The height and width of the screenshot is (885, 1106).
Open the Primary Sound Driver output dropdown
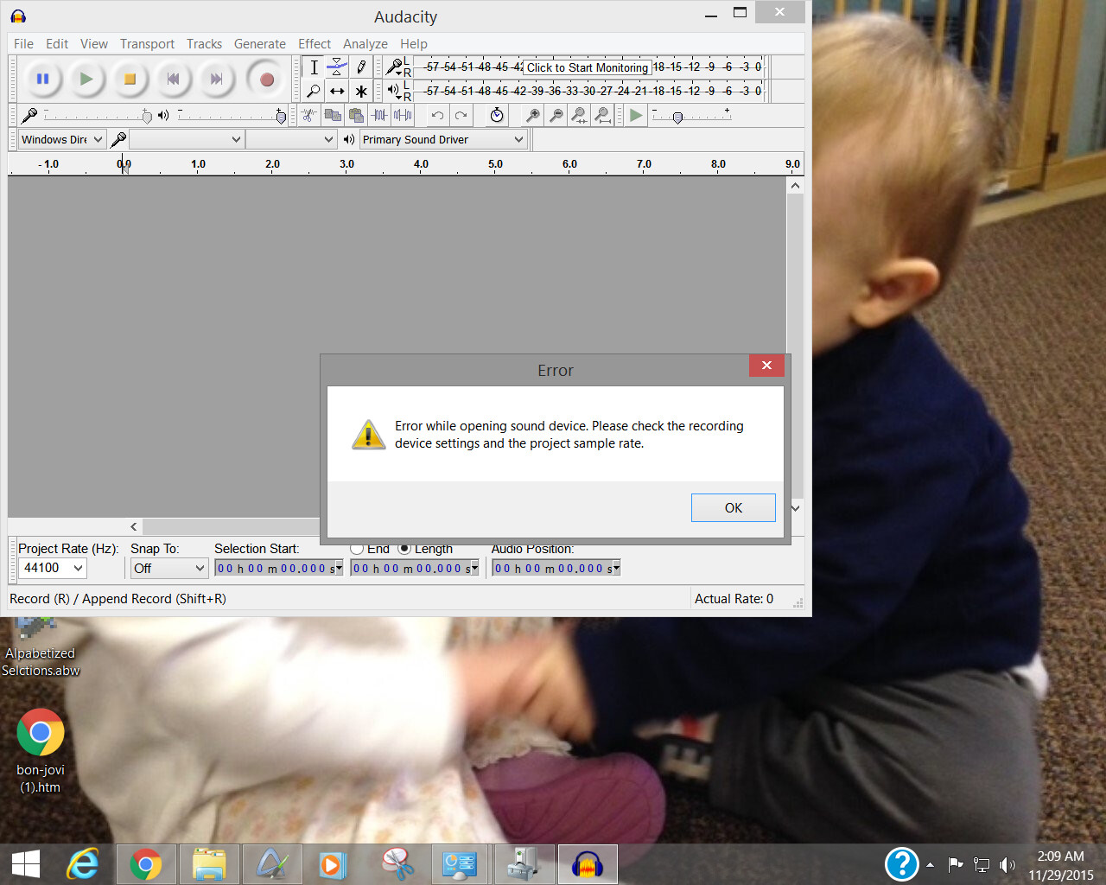(x=443, y=139)
